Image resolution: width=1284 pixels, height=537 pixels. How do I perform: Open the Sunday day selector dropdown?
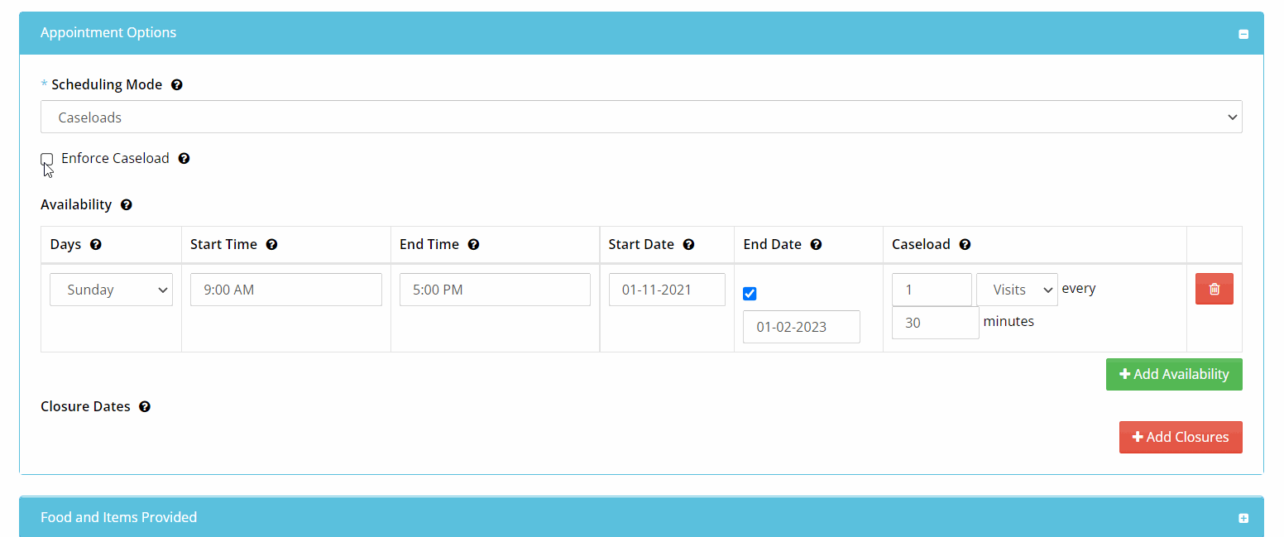click(x=111, y=290)
